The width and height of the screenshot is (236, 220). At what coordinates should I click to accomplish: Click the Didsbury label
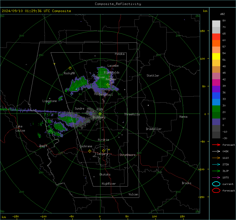click(99, 117)
